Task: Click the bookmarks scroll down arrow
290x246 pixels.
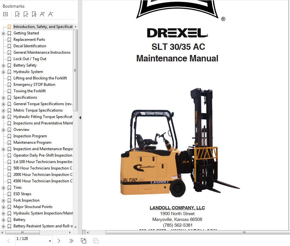Action: (76, 227)
